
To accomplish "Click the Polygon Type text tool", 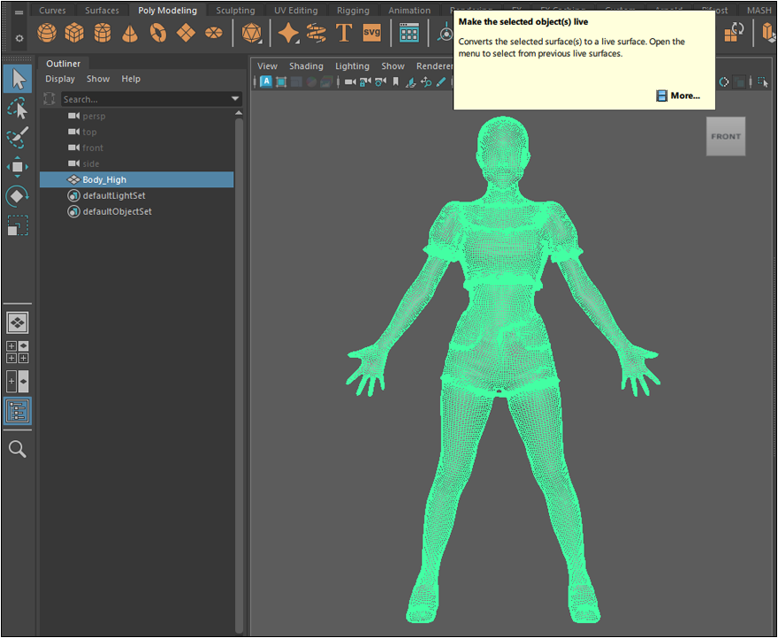I will pyautogui.click(x=344, y=34).
